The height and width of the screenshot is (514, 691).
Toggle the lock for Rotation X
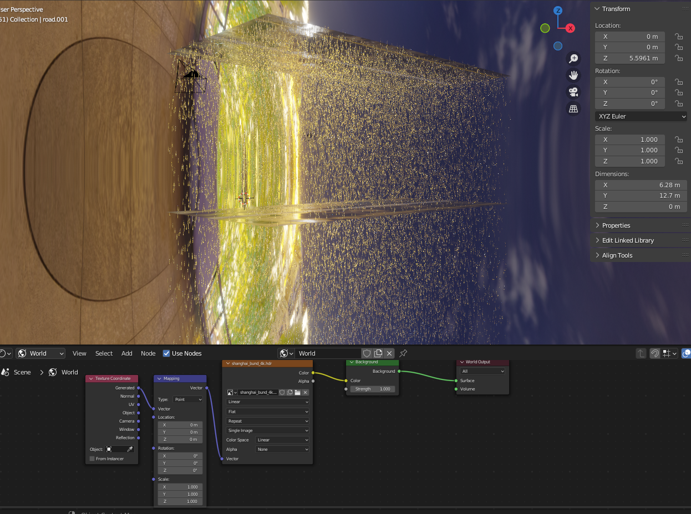tap(678, 81)
